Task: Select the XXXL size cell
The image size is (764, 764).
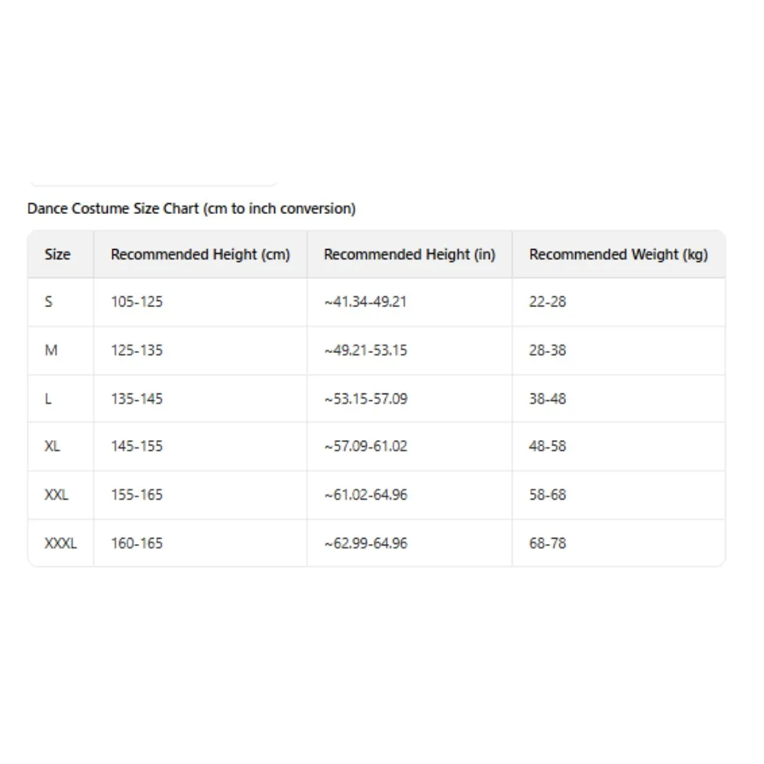Action: (60, 544)
